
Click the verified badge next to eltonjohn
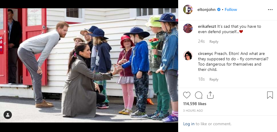(219, 9)
